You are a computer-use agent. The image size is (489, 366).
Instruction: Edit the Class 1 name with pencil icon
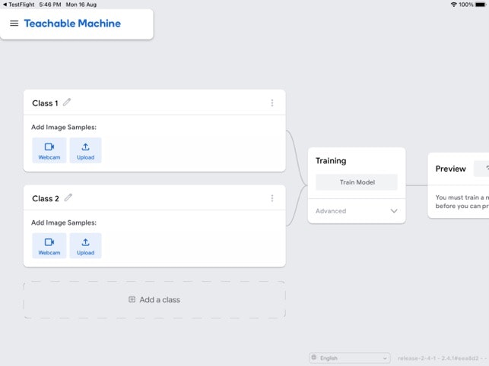click(x=67, y=103)
